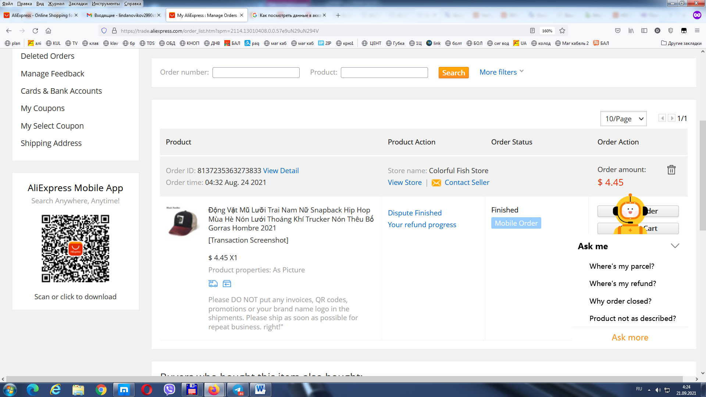The width and height of the screenshot is (706, 397).
Task: Switch to the Gmail Входящие tab
Action: (123, 15)
